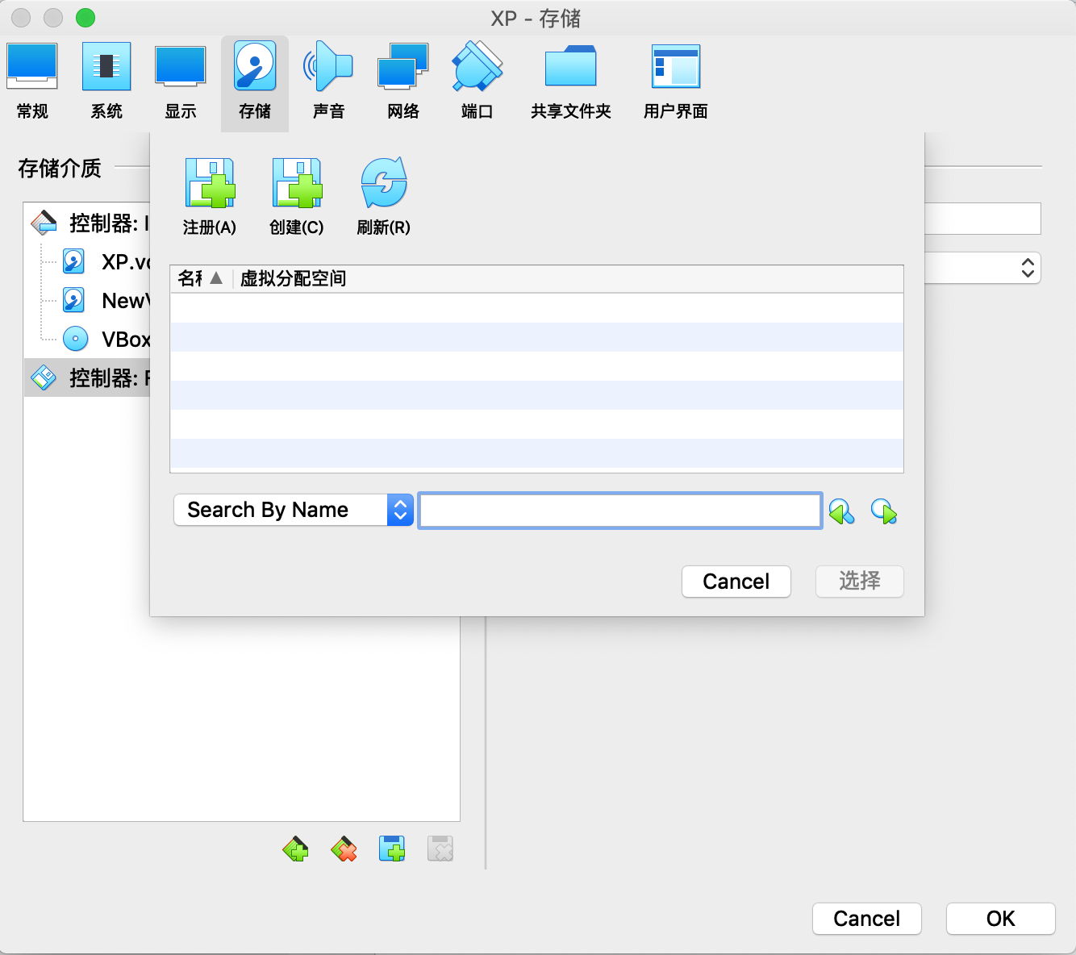Cancel the disk selector dialog
This screenshot has width=1076, height=955.
736,582
